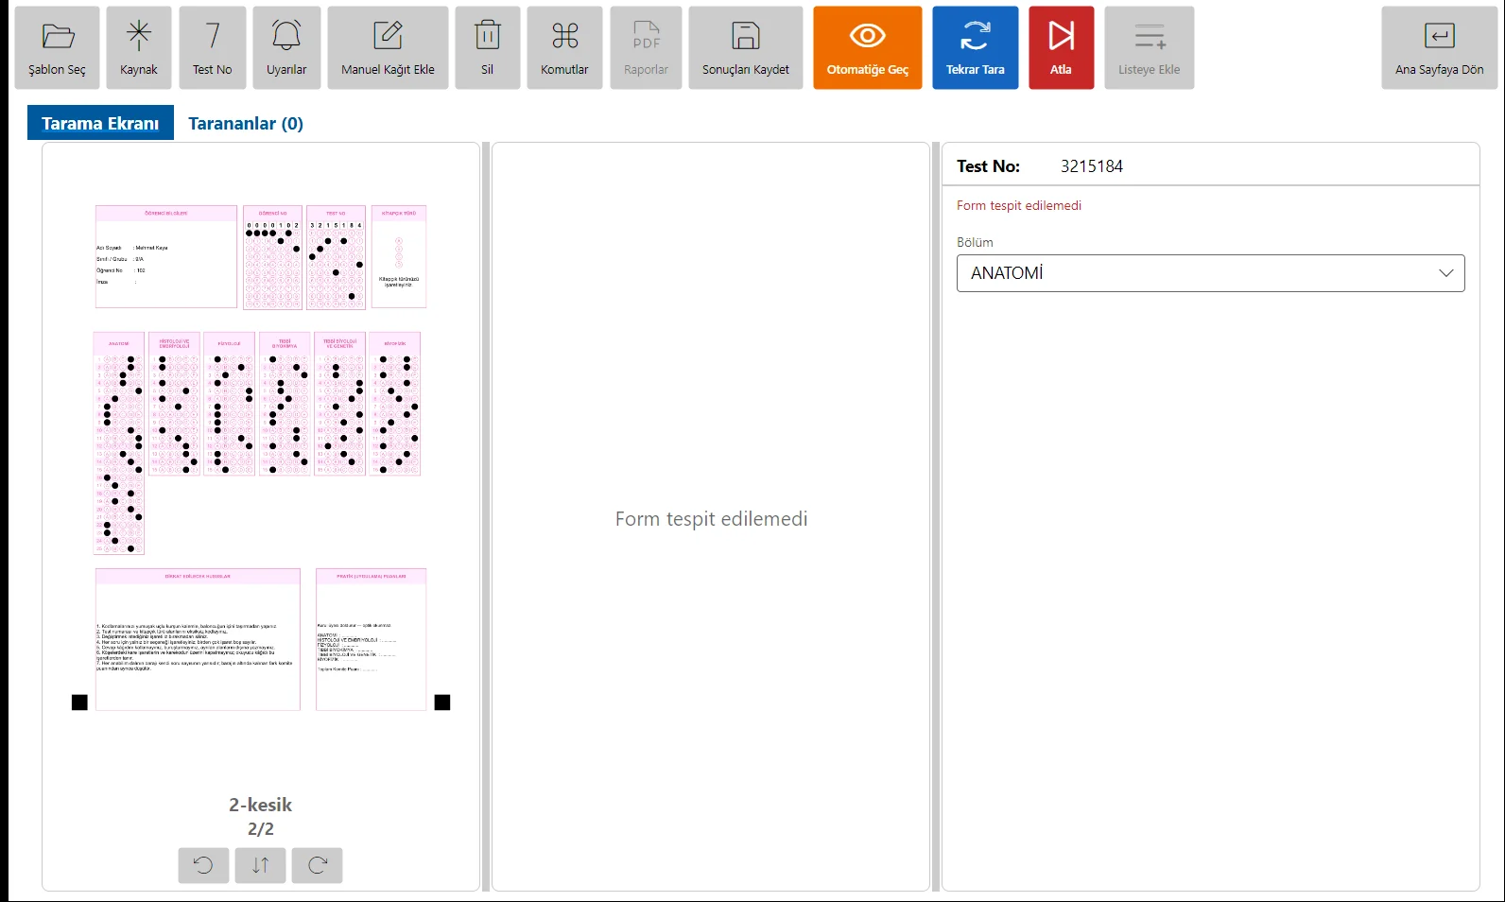The width and height of the screenshot is (1505, 902).
Task: Select the Kaynak source button
Action: [x=139, y=48]
